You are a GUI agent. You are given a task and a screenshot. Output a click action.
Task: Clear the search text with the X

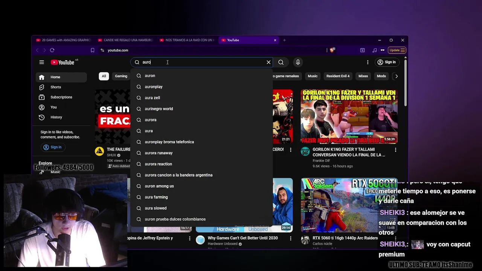268,62
